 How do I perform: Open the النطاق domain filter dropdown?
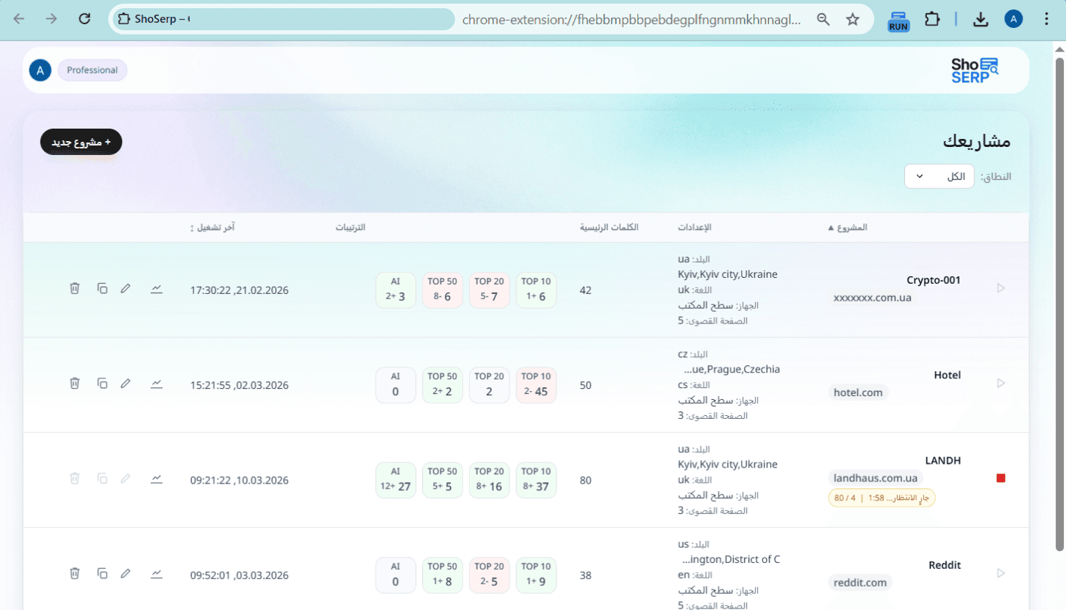(939, 176)
